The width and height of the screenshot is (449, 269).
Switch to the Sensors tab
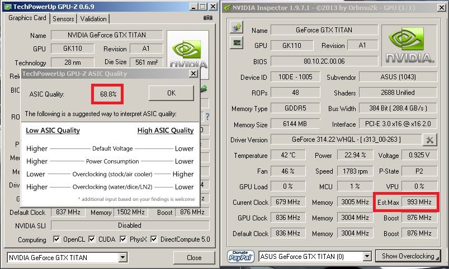coord(63,19)
